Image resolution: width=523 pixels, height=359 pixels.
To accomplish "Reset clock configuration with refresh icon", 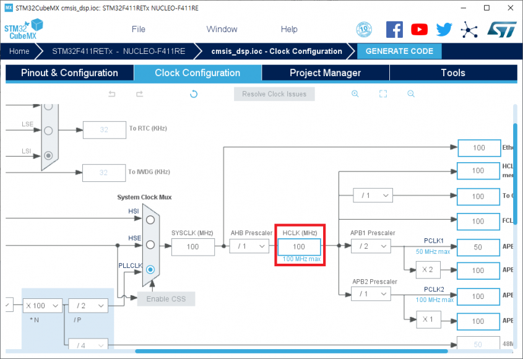I will [194, 94].
